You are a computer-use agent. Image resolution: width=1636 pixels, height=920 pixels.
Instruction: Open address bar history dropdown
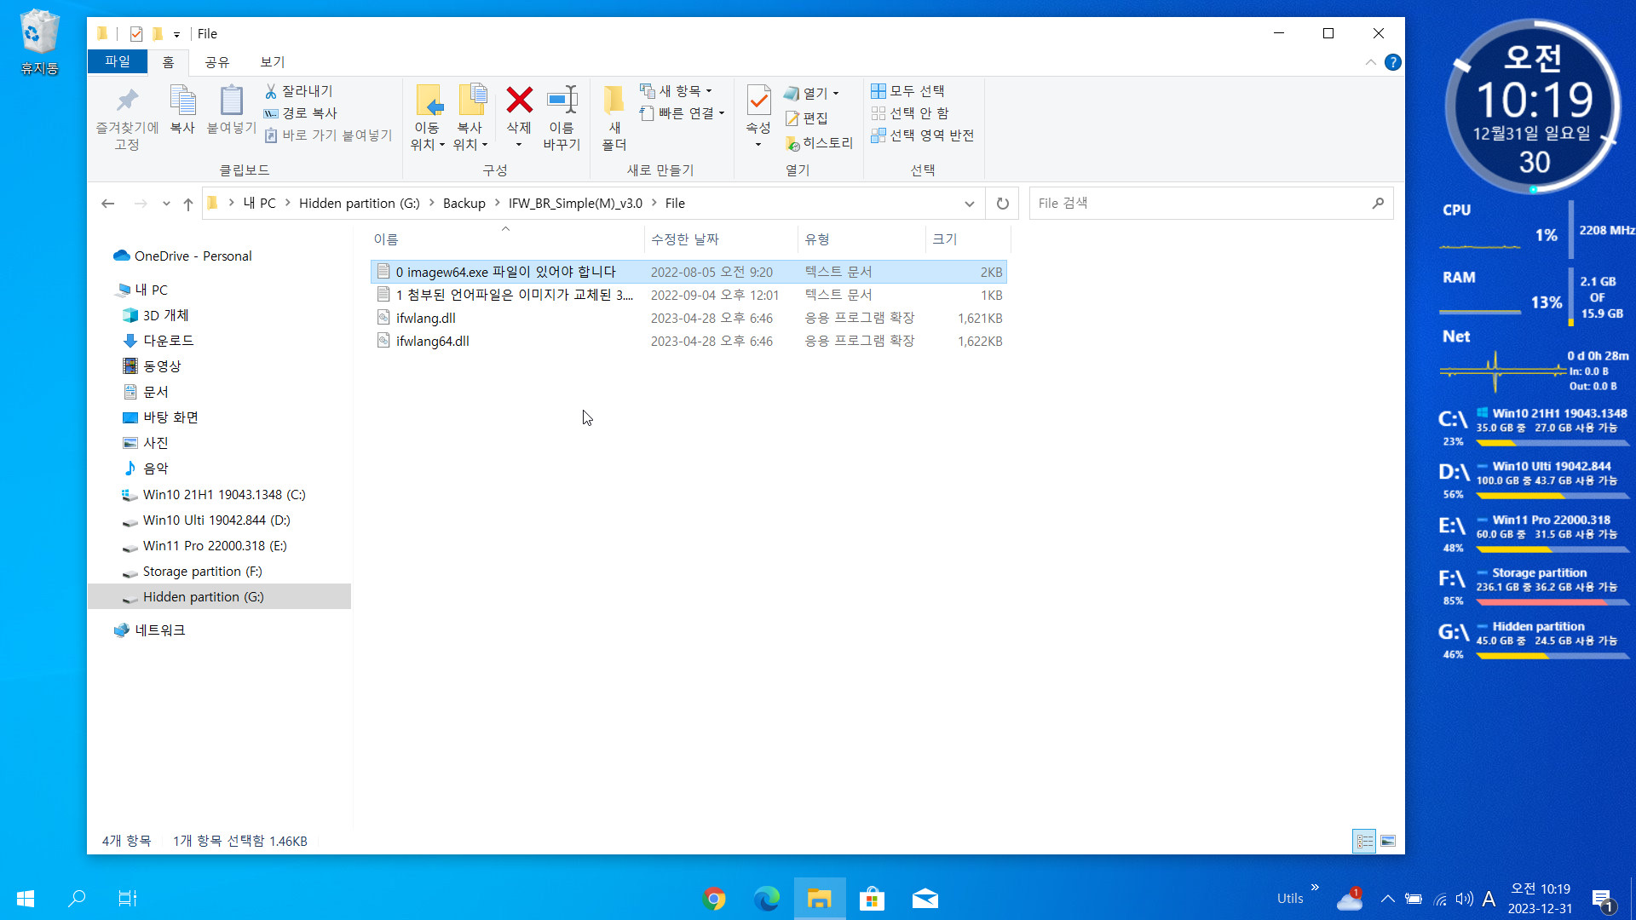coord(969,204)
